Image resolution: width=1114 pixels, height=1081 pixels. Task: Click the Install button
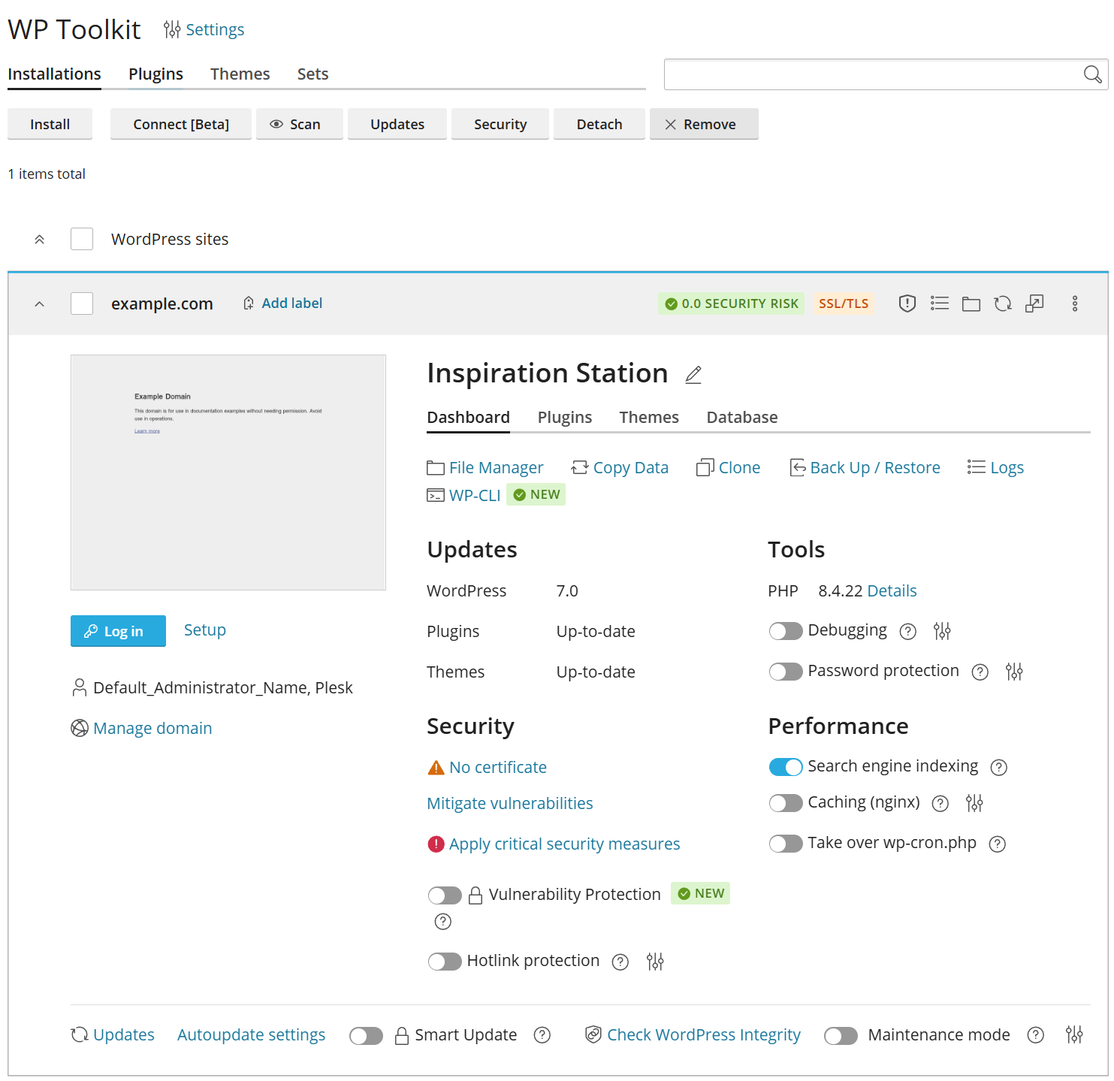(x=50, y=124)
